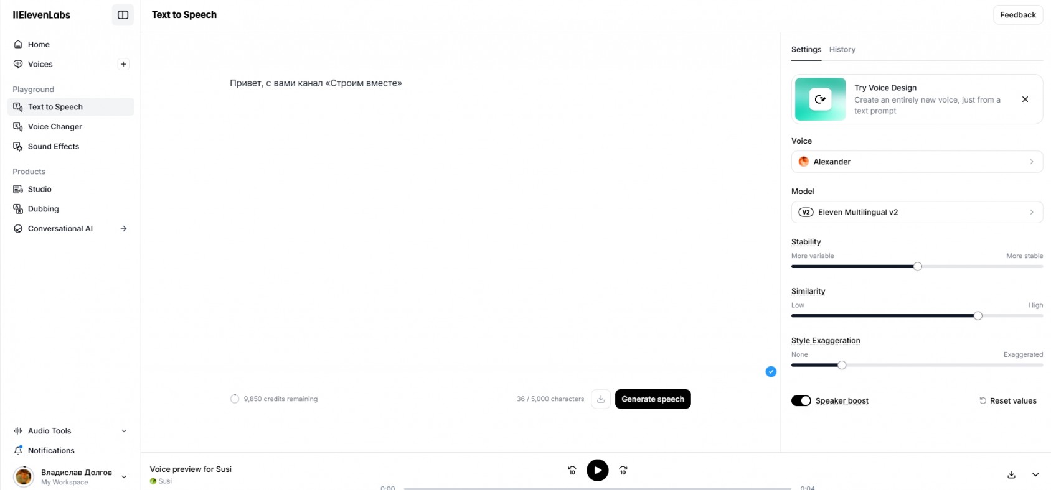Download the voice preview in player bar
The image size is (1051, 490).
[1011, 474]
